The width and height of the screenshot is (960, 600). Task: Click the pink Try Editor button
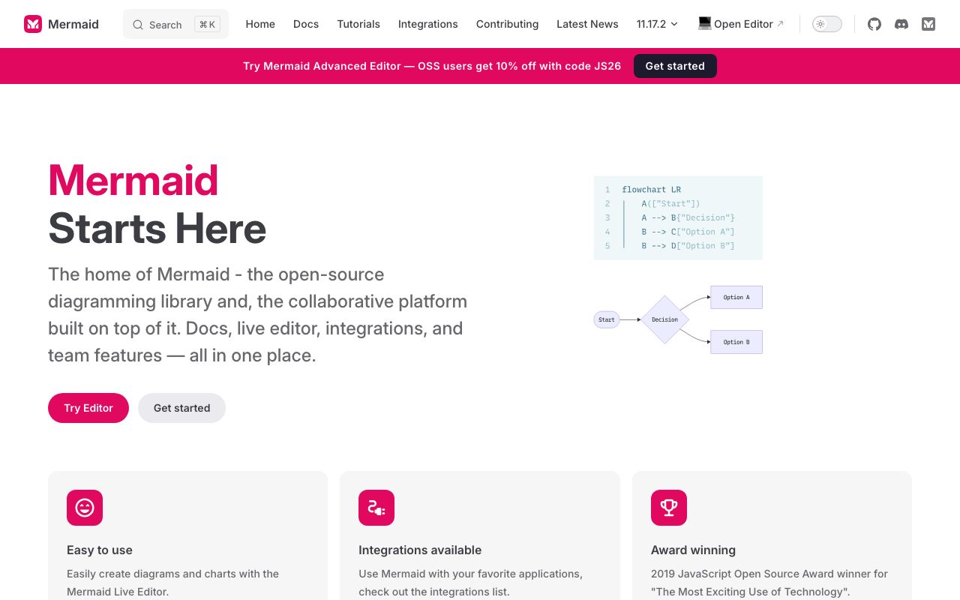(88, 408)
